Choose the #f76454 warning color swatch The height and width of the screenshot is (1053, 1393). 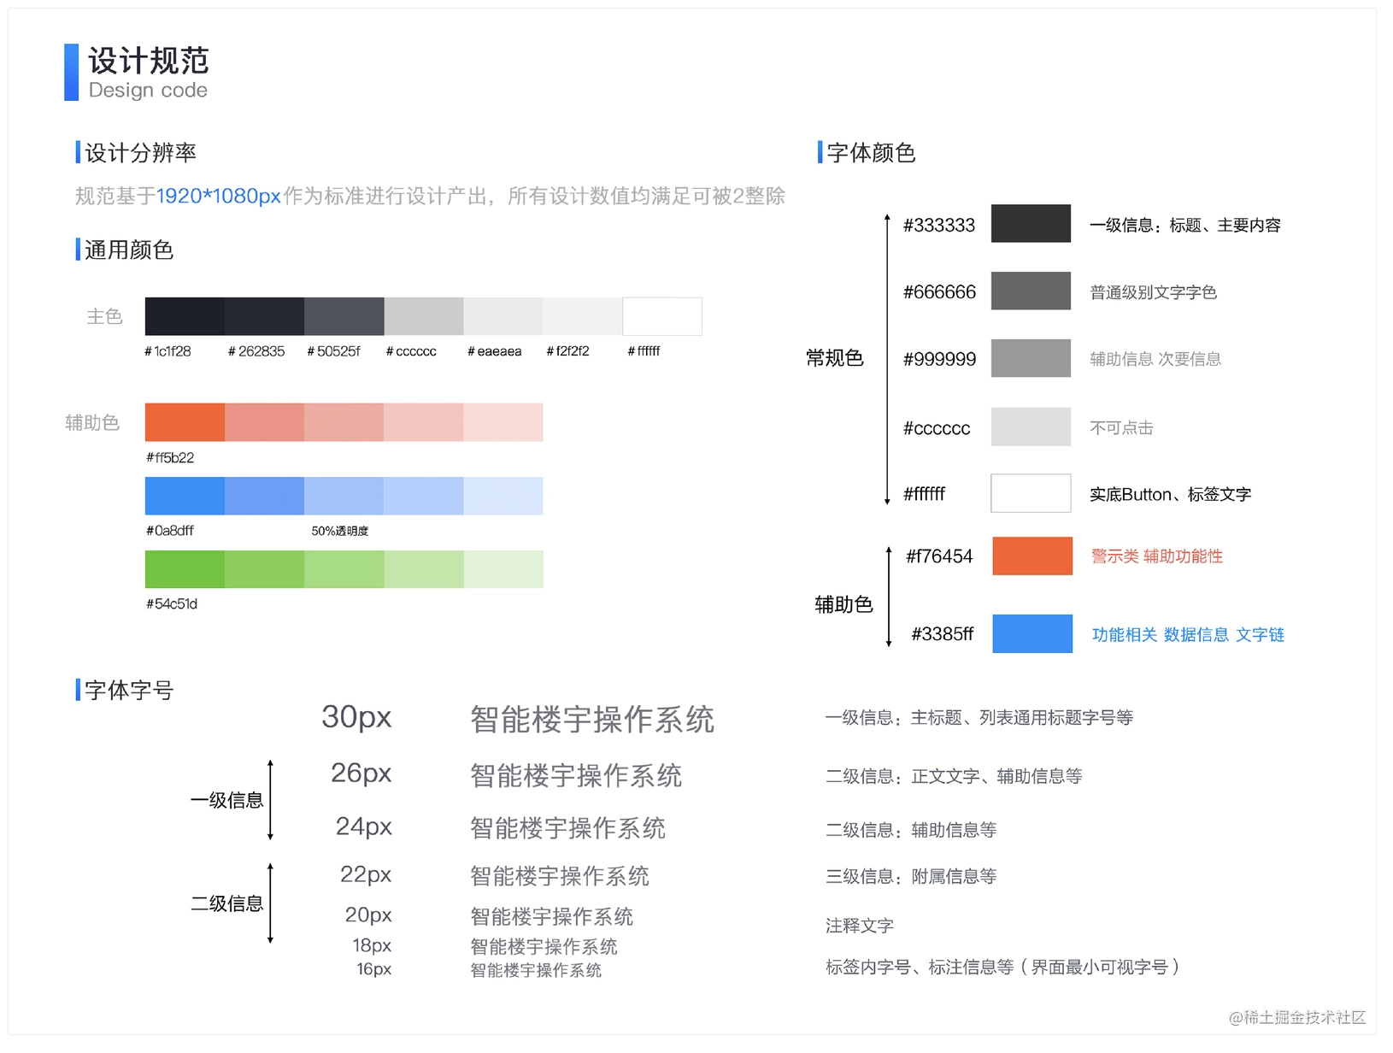(x=1032, y=556)
